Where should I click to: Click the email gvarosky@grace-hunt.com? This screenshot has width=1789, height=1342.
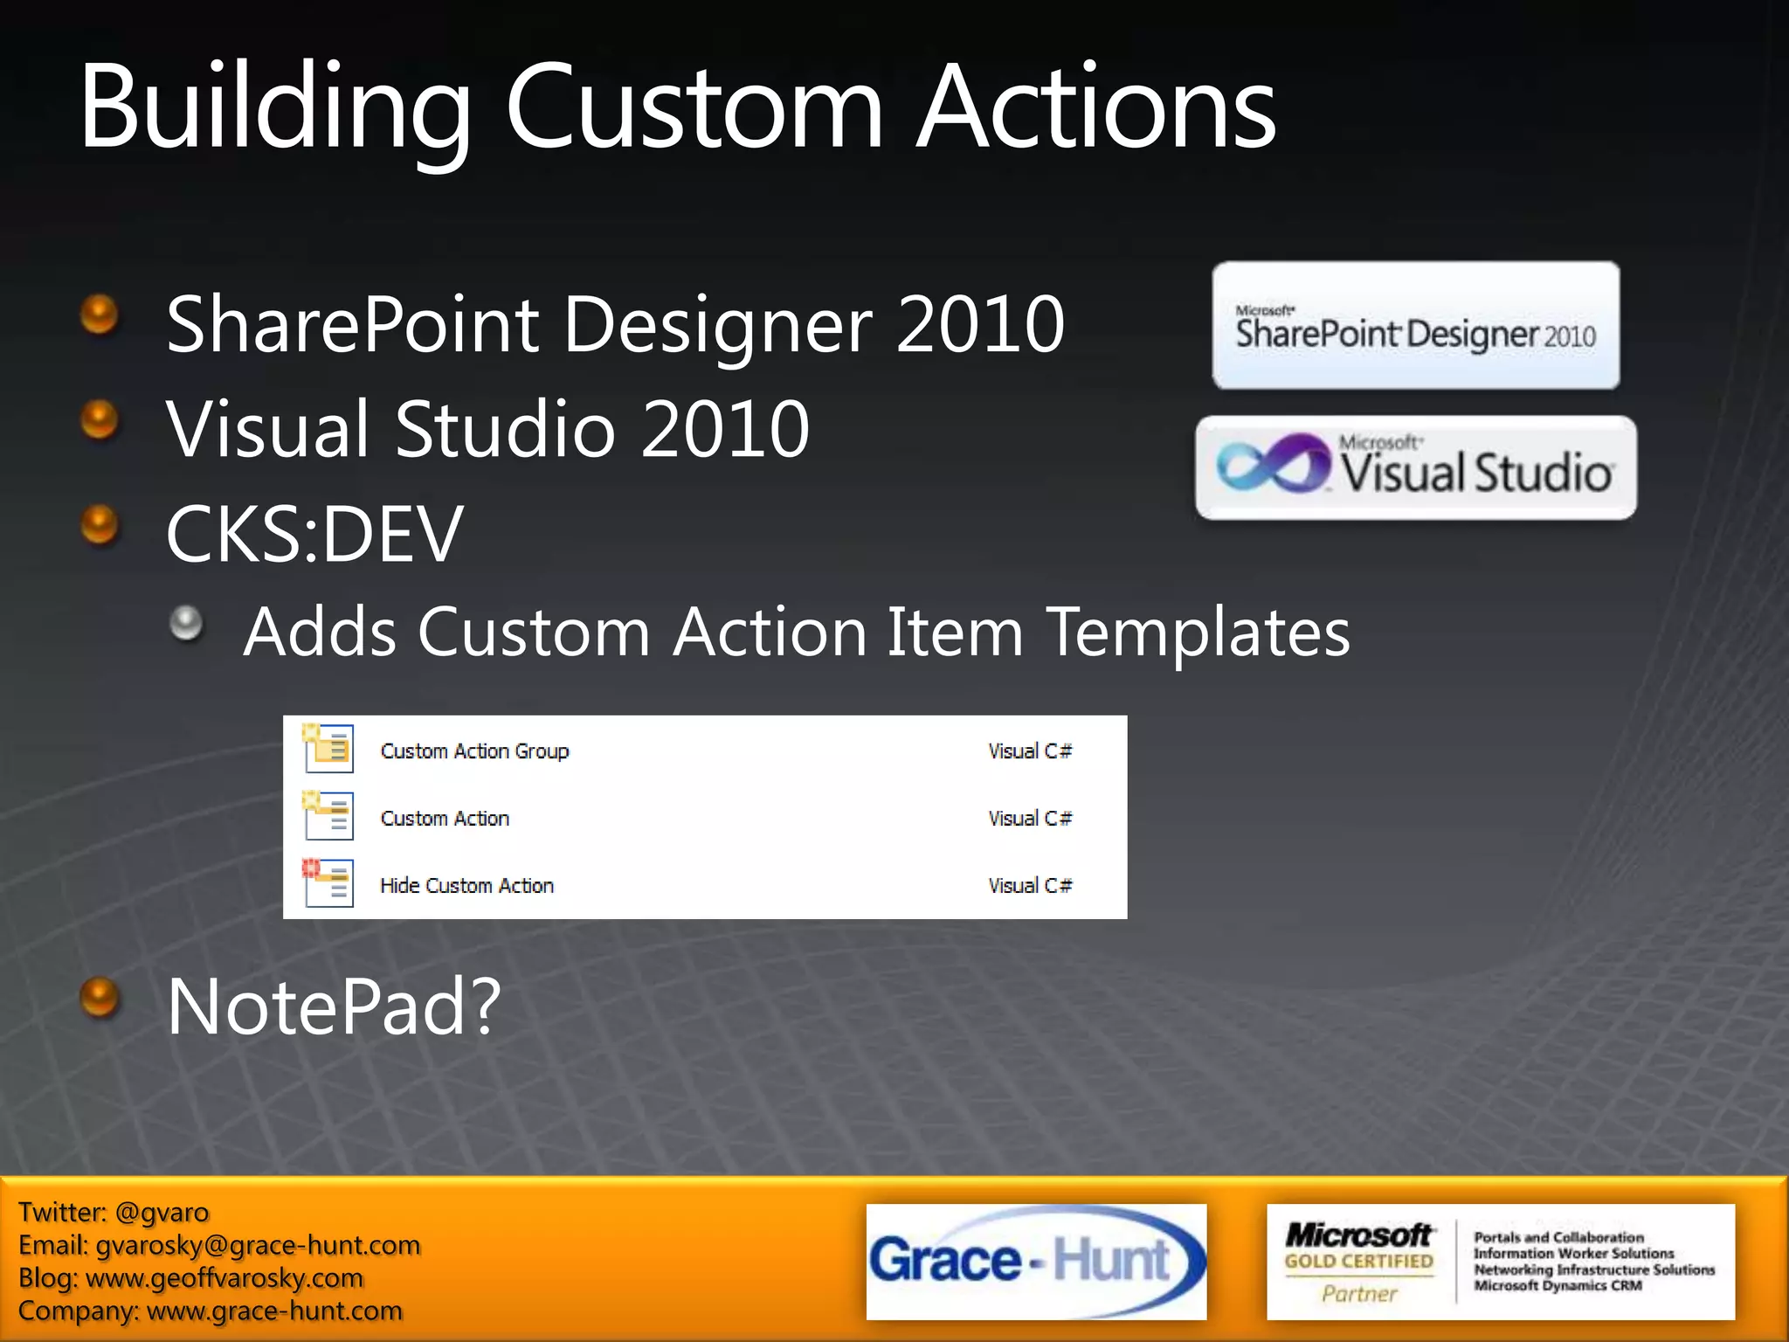click(258, 1245)
